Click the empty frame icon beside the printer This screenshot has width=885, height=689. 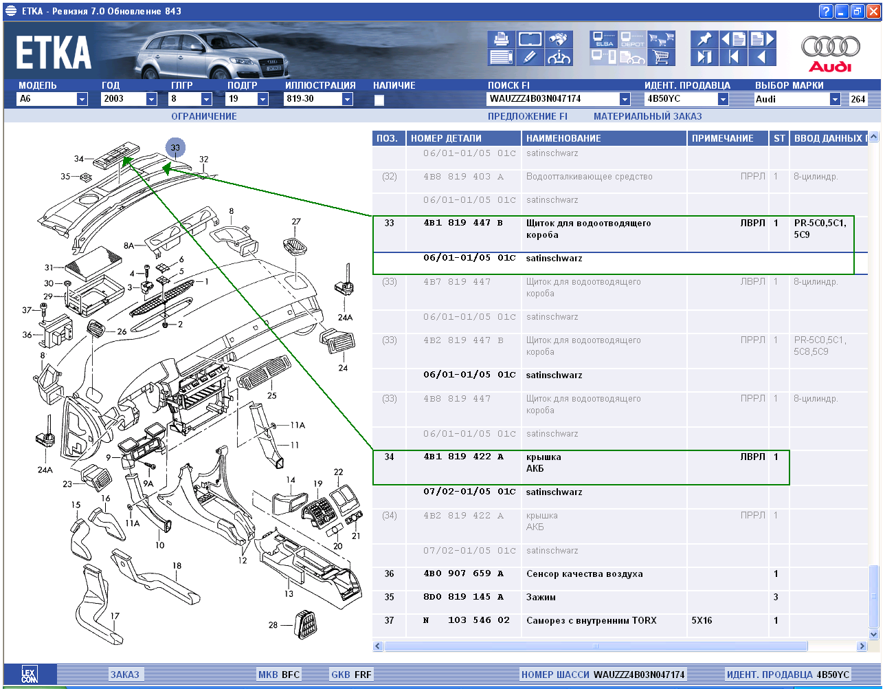(530, 39)
